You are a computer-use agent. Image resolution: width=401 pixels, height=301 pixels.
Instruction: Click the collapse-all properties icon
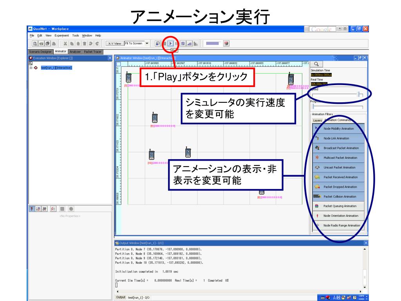pyautogui.click(x=32, y=209)
